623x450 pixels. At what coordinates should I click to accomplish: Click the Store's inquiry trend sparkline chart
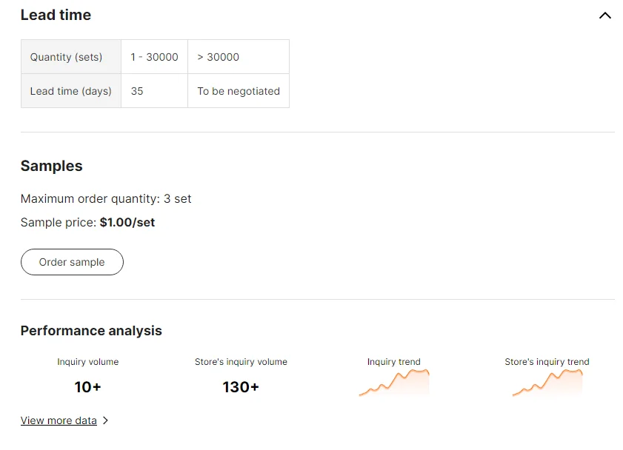pyautogui.click(x=547, y=383)
